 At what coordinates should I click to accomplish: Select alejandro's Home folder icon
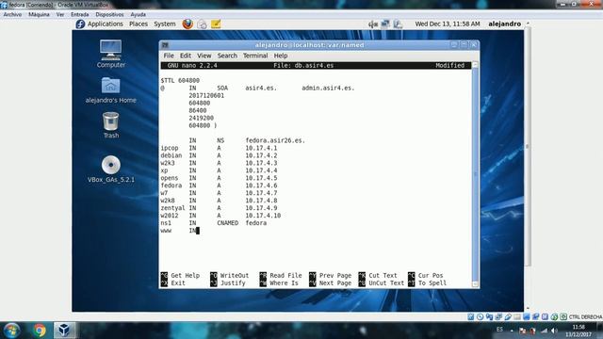tap(111, 90)
